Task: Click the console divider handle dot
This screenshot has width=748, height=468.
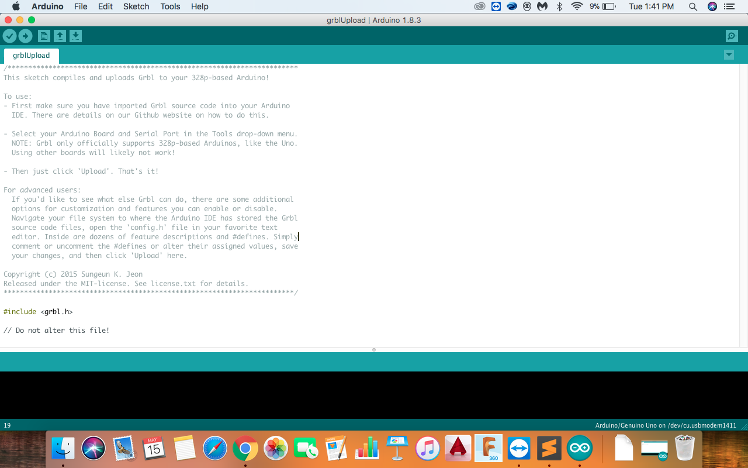Action: 374,350
